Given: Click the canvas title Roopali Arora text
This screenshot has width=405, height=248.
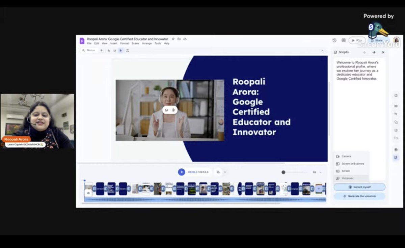Looking at the screenshot, I should 262,107.
